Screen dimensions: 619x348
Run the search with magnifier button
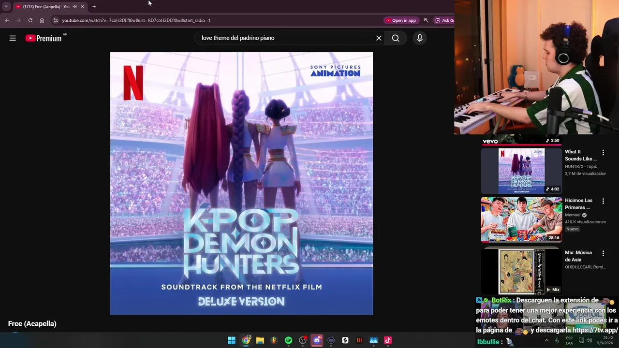(396, 38)
